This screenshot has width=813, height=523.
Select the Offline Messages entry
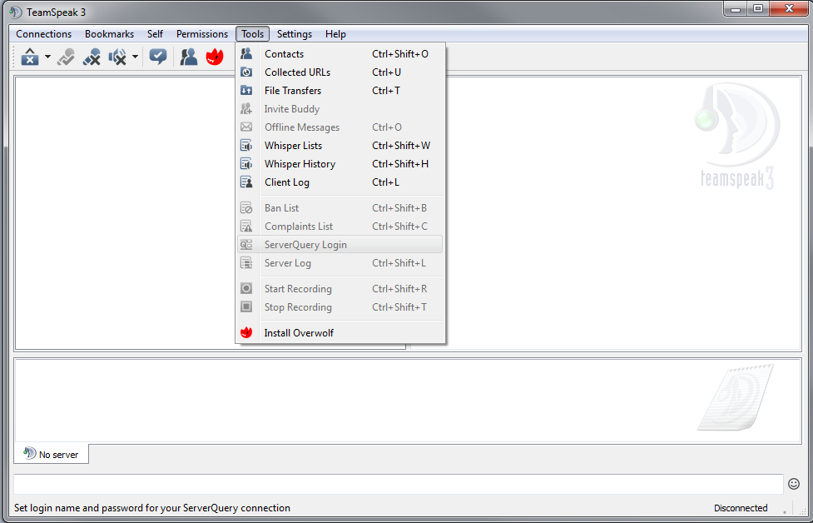coord(340,127)
